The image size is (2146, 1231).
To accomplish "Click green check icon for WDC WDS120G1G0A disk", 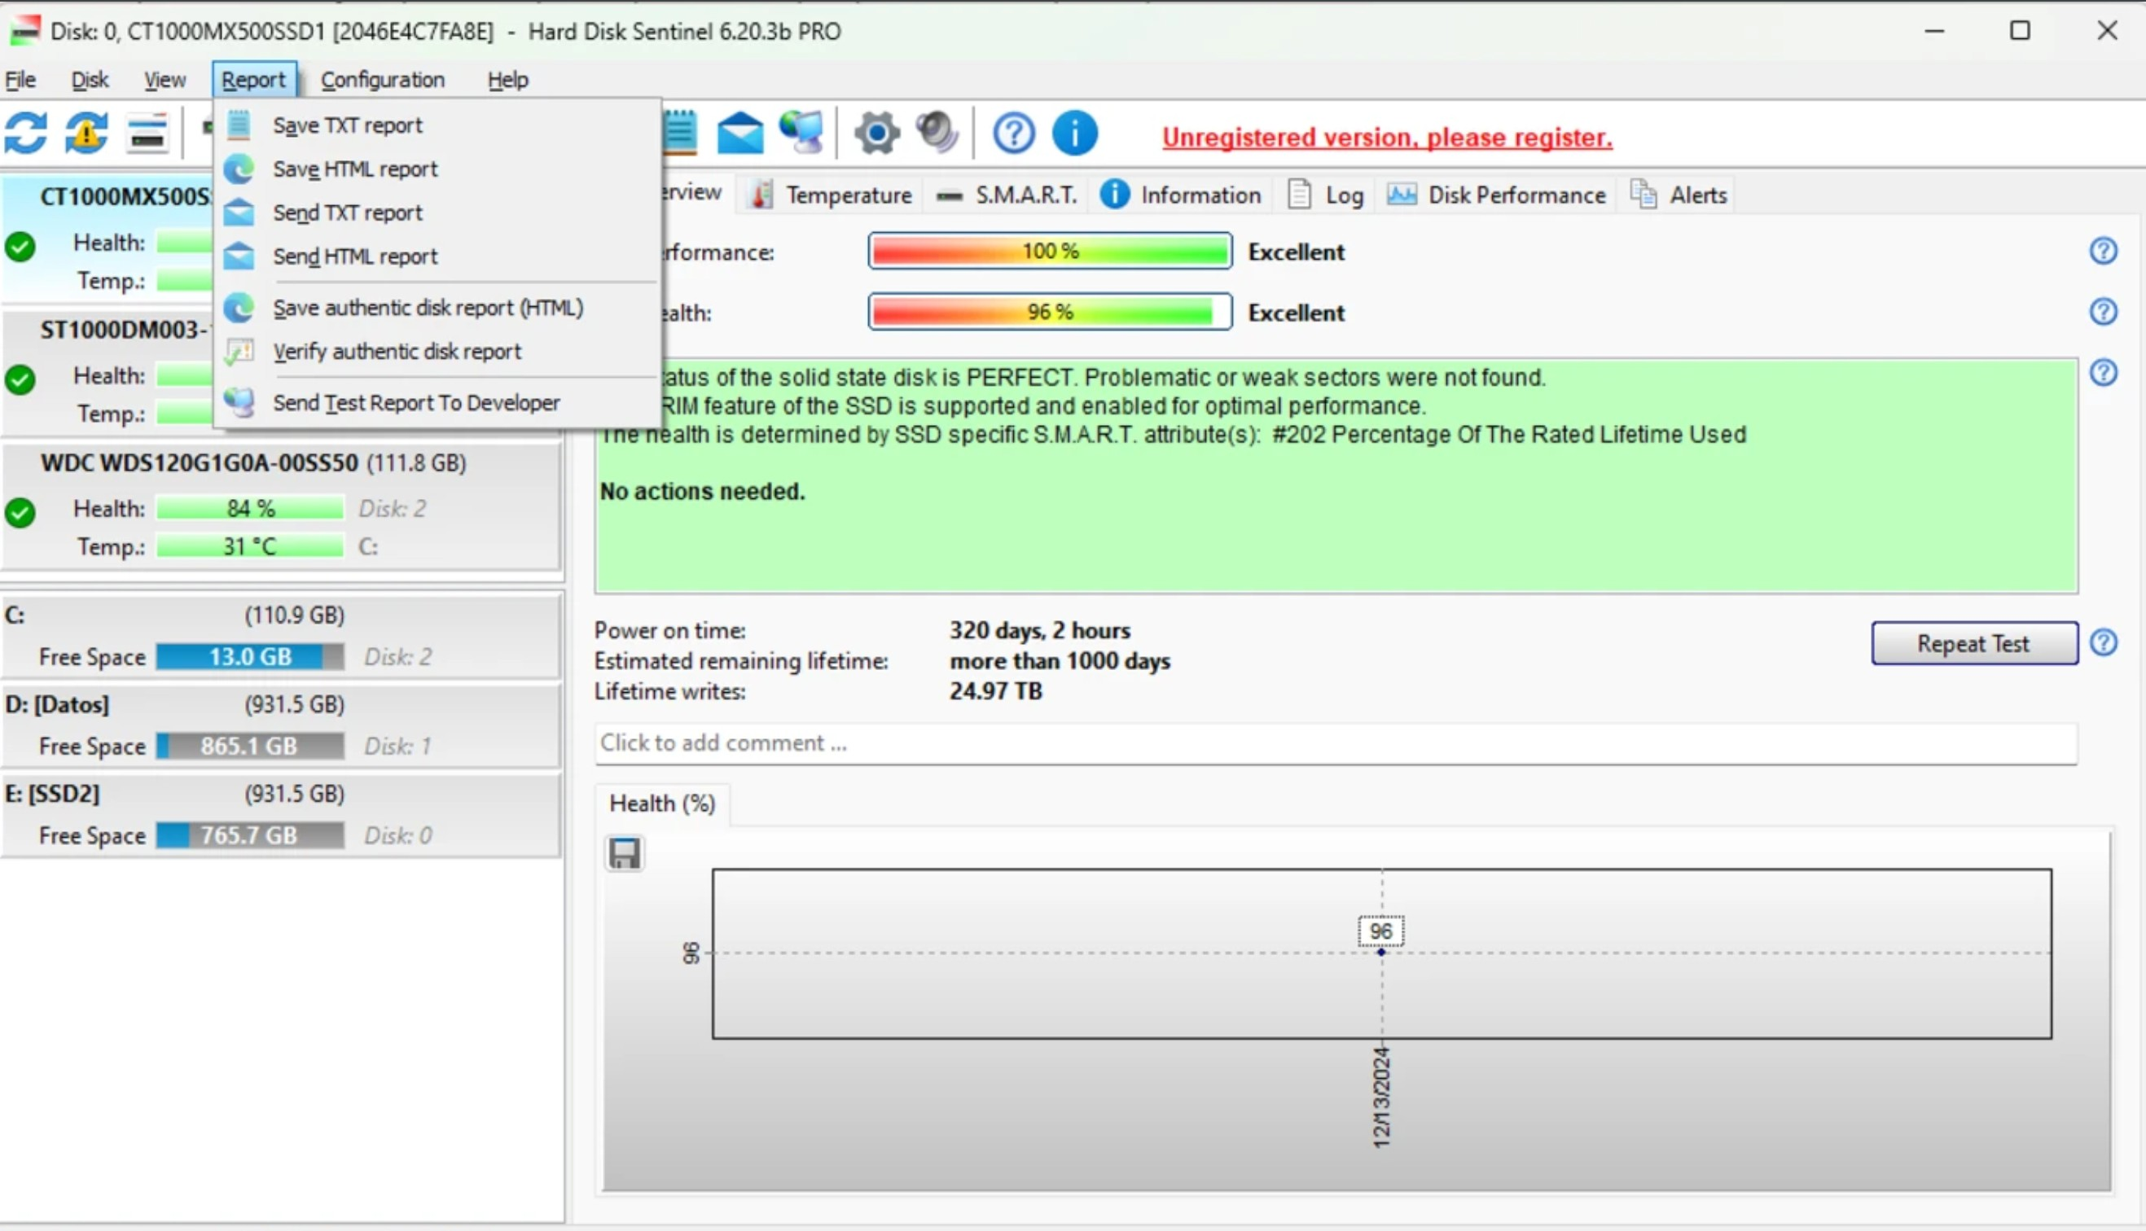I will point(20,513).
